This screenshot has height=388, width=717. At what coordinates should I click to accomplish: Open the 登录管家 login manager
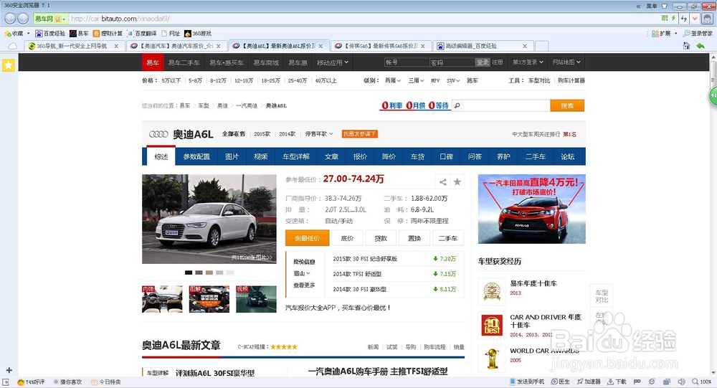(x=698, y=34)
